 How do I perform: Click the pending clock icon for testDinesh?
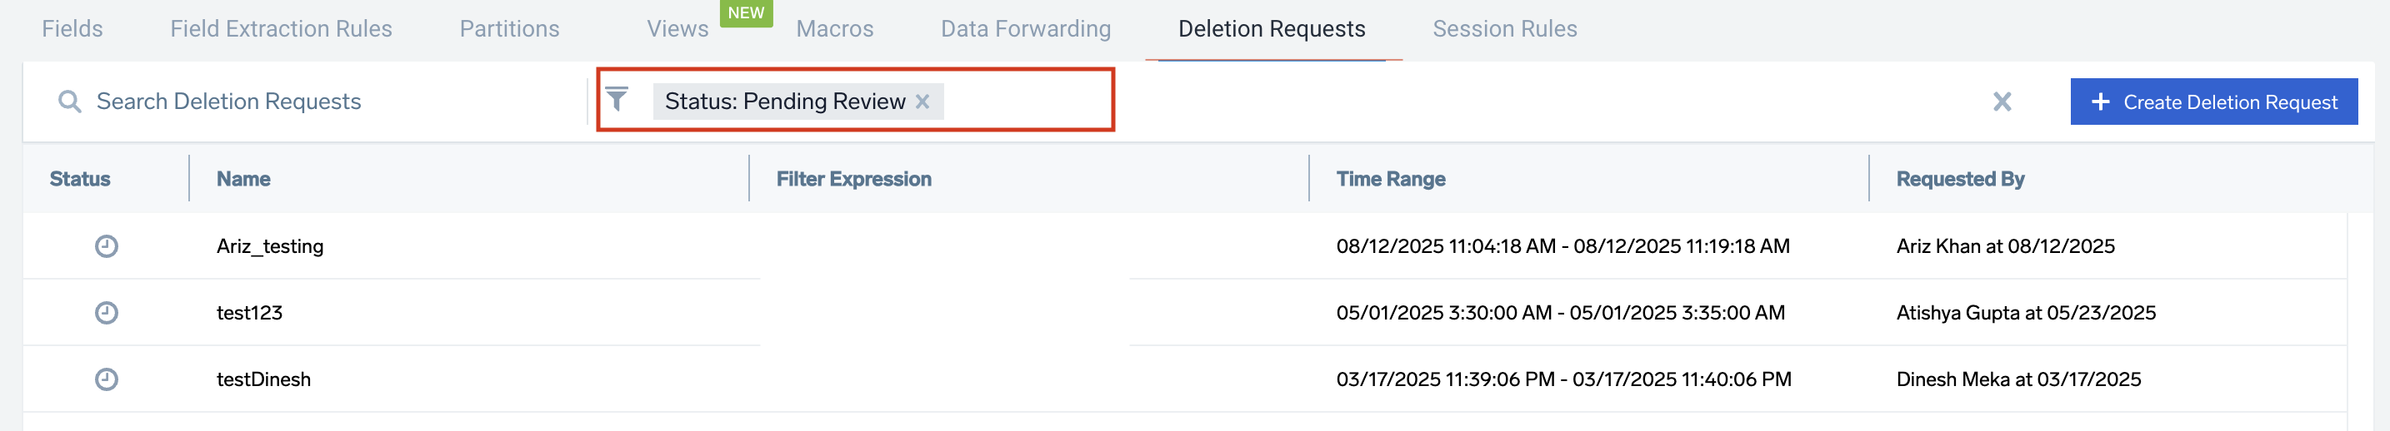click(x=107, y=379)
